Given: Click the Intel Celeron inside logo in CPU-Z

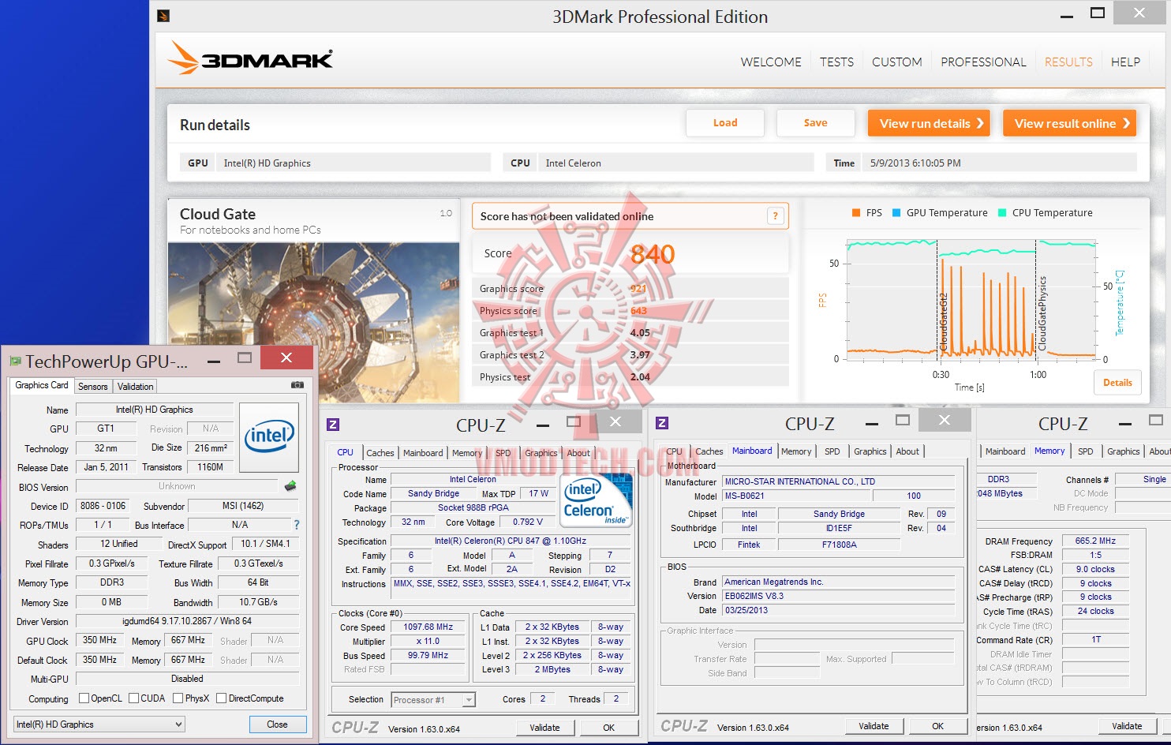Looking at the screenshot, I should click(596, 500).
